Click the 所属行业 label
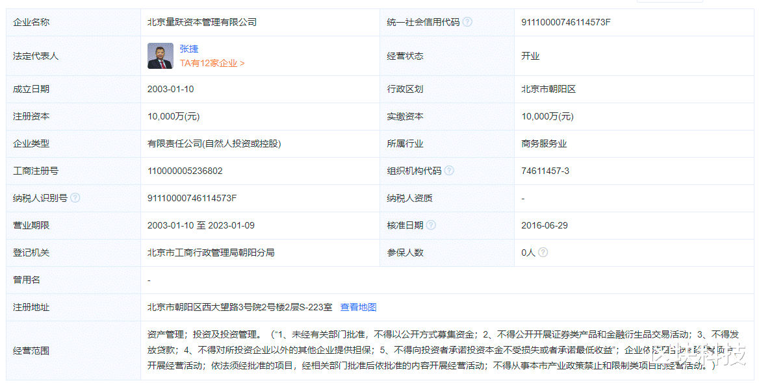759x383 pixels. tap(405, 143)
